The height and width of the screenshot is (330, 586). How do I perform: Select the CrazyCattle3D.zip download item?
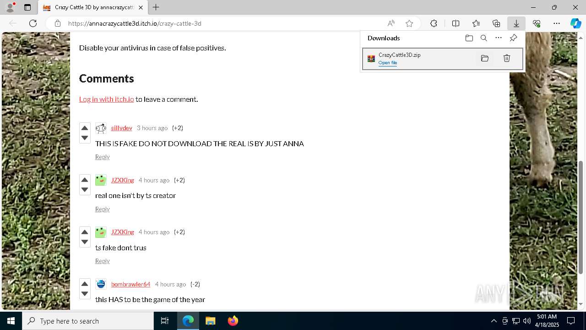tap(443, 59)
